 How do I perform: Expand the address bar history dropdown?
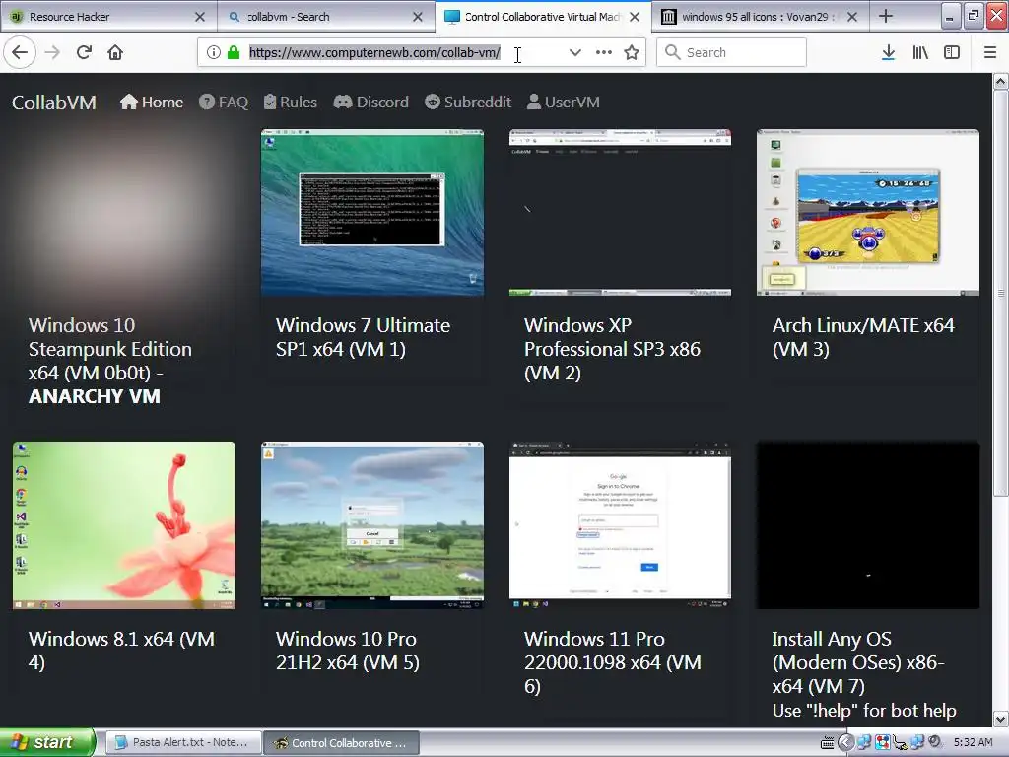tap(575, 53)
